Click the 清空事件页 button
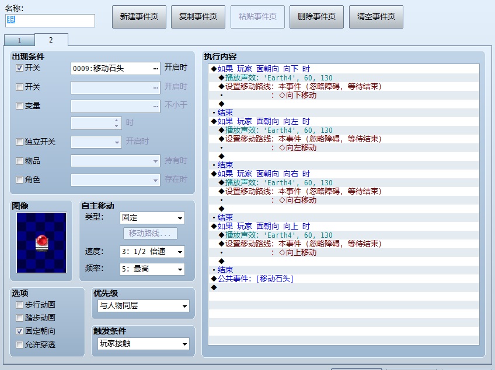Screen dimensions: 495x370 pos(376,17)
